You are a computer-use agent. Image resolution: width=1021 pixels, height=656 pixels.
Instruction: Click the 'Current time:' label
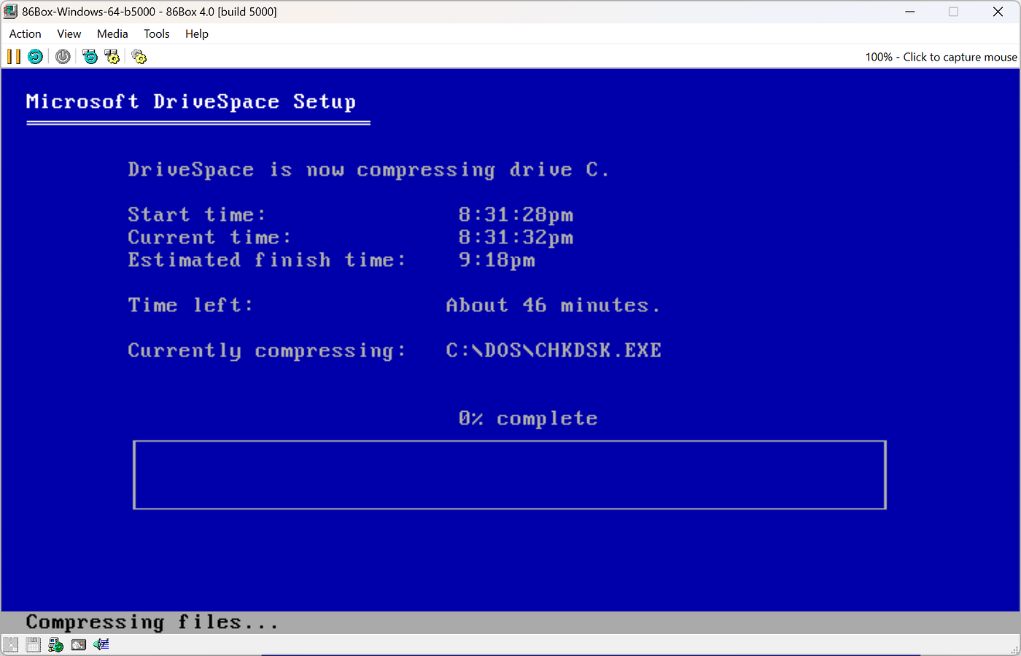pyautogui.click(x=210, y=238)
